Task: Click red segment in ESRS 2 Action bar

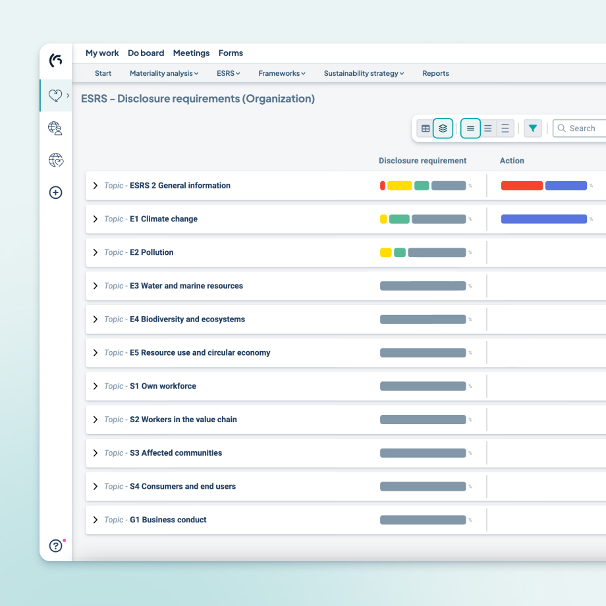Action: click(522, 186)
